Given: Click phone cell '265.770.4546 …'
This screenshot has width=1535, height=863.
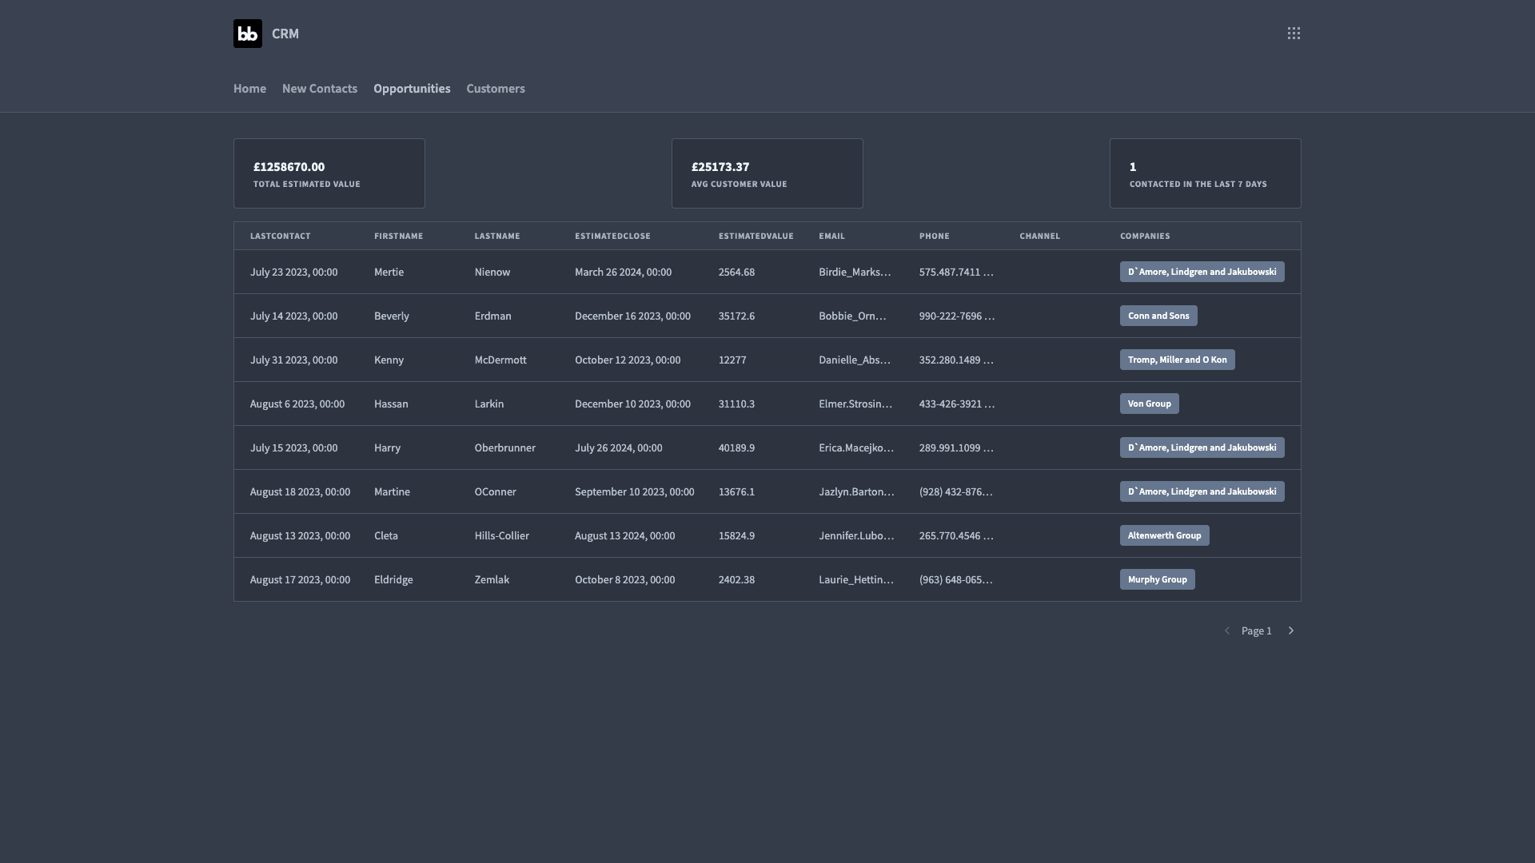Looking at the screenshot, I should click(x=956, y=535).
